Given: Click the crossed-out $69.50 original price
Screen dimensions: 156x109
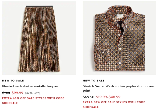Looking at the screenshot, I should (x=88, y=97).
